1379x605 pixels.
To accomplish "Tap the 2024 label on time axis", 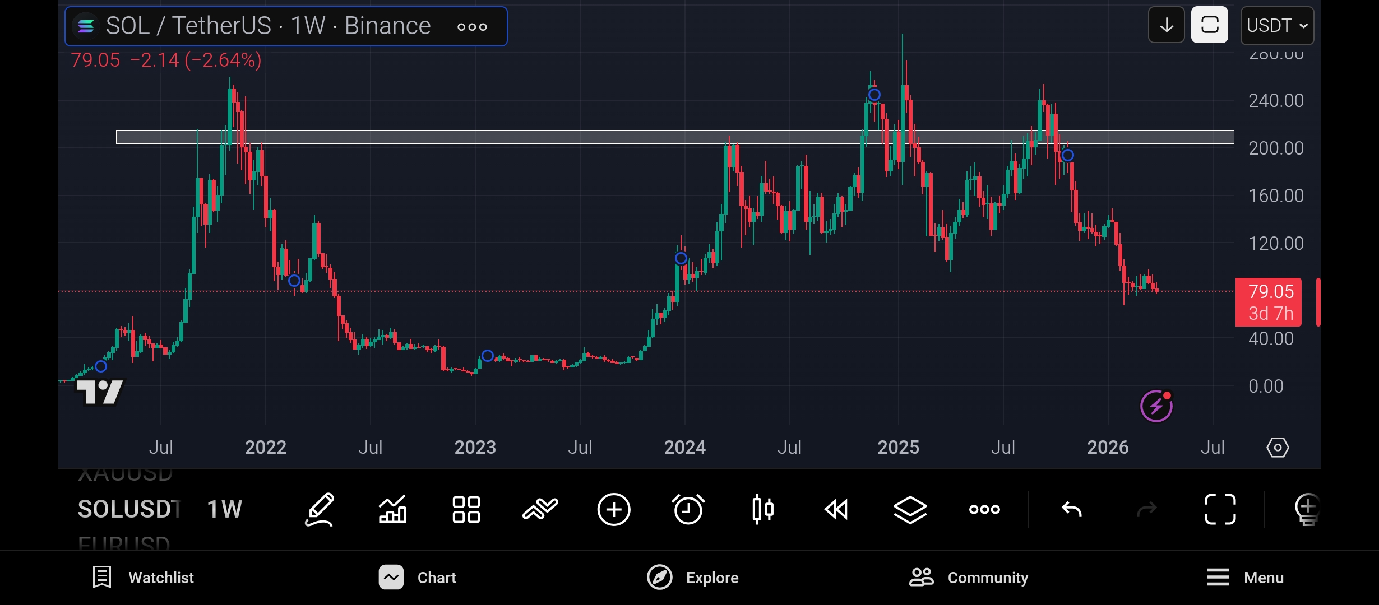I will coord(684,448).
